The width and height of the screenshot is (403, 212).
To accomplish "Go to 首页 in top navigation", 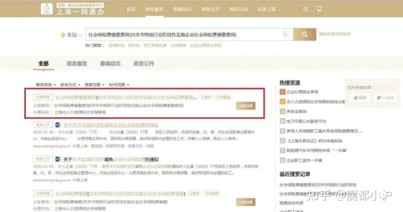I will point(131,9).
